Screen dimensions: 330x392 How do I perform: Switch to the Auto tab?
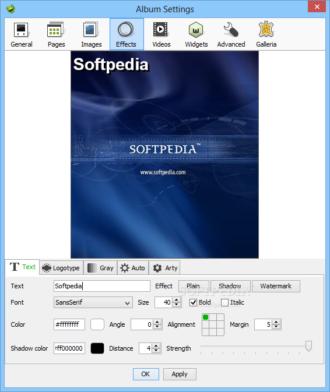pyautogui.click(x=133, y=268)
